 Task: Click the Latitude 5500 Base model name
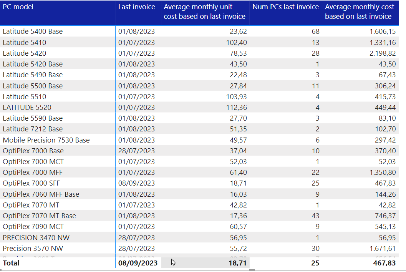[33, 86]
